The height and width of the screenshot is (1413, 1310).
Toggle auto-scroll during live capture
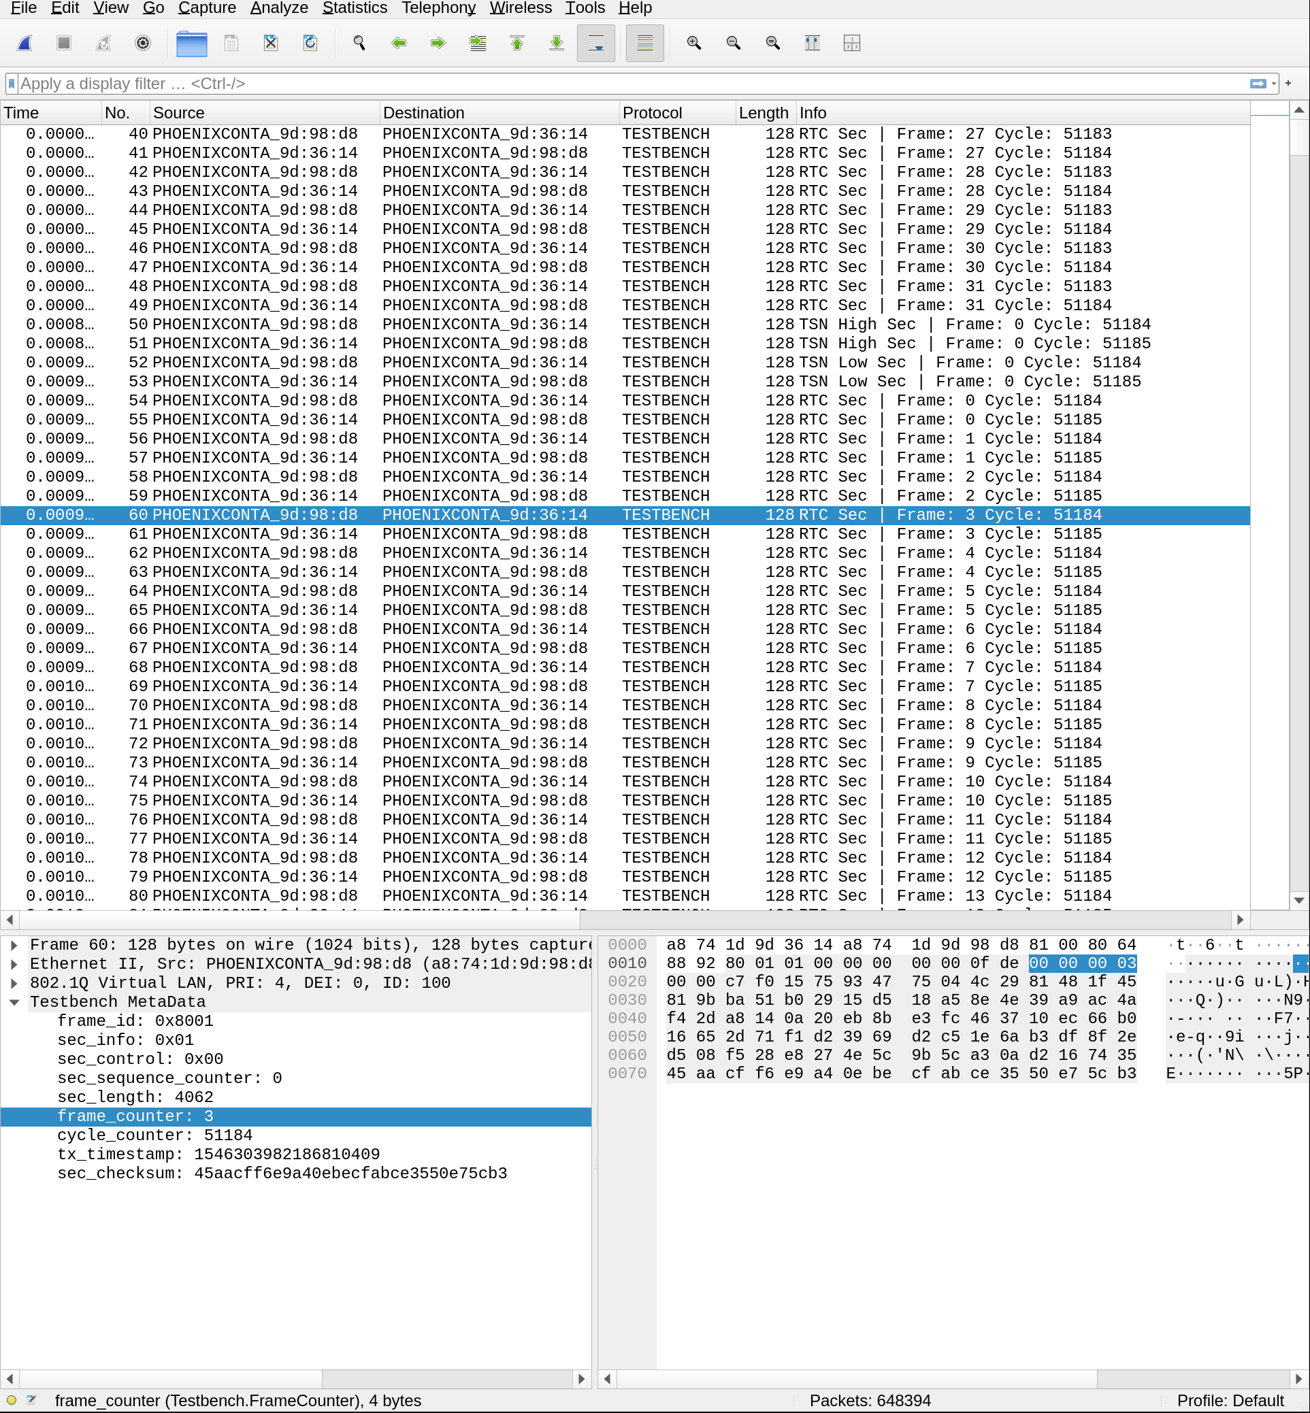595,44
